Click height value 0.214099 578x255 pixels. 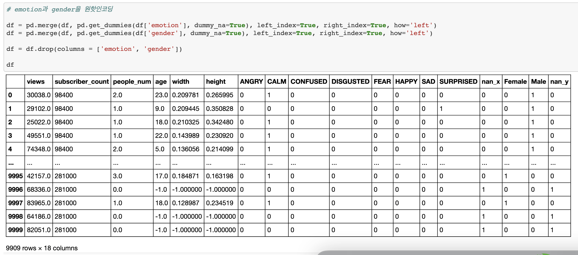[220, 149]
